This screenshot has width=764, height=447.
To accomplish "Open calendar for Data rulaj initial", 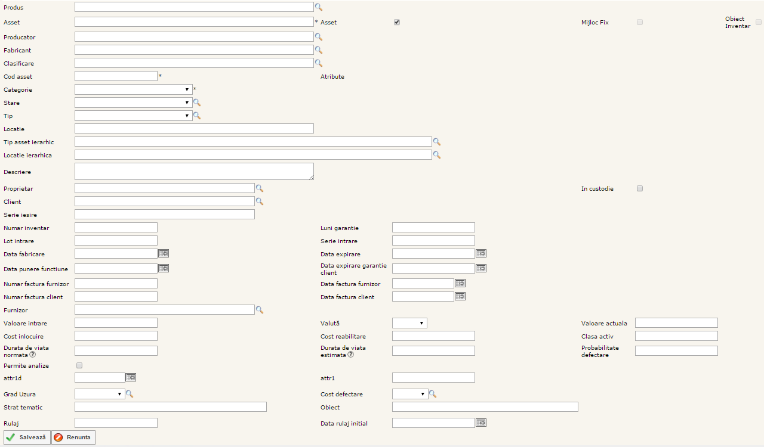I will pos(481,423).
